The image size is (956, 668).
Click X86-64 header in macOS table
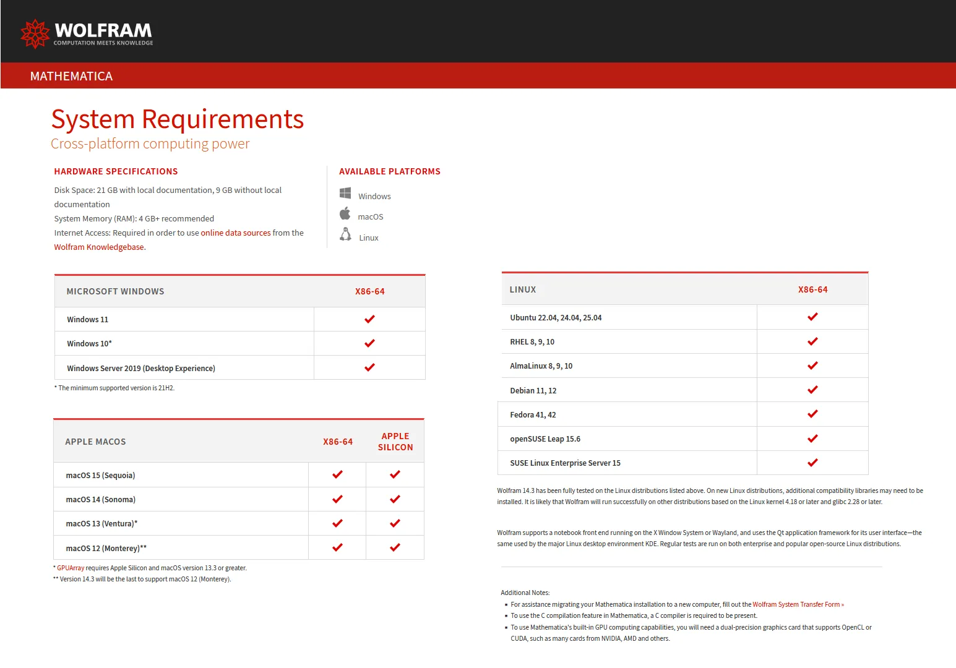click(x=338, y=442)
